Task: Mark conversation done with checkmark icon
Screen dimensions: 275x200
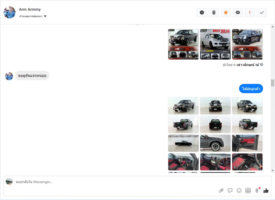Action: click(x=262, y=12)
